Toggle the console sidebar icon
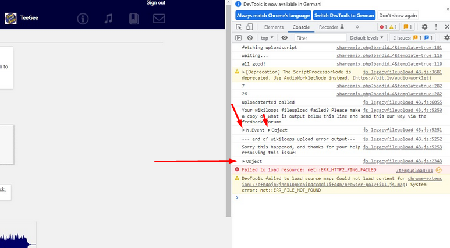450x248 pixels. (239, 38)
